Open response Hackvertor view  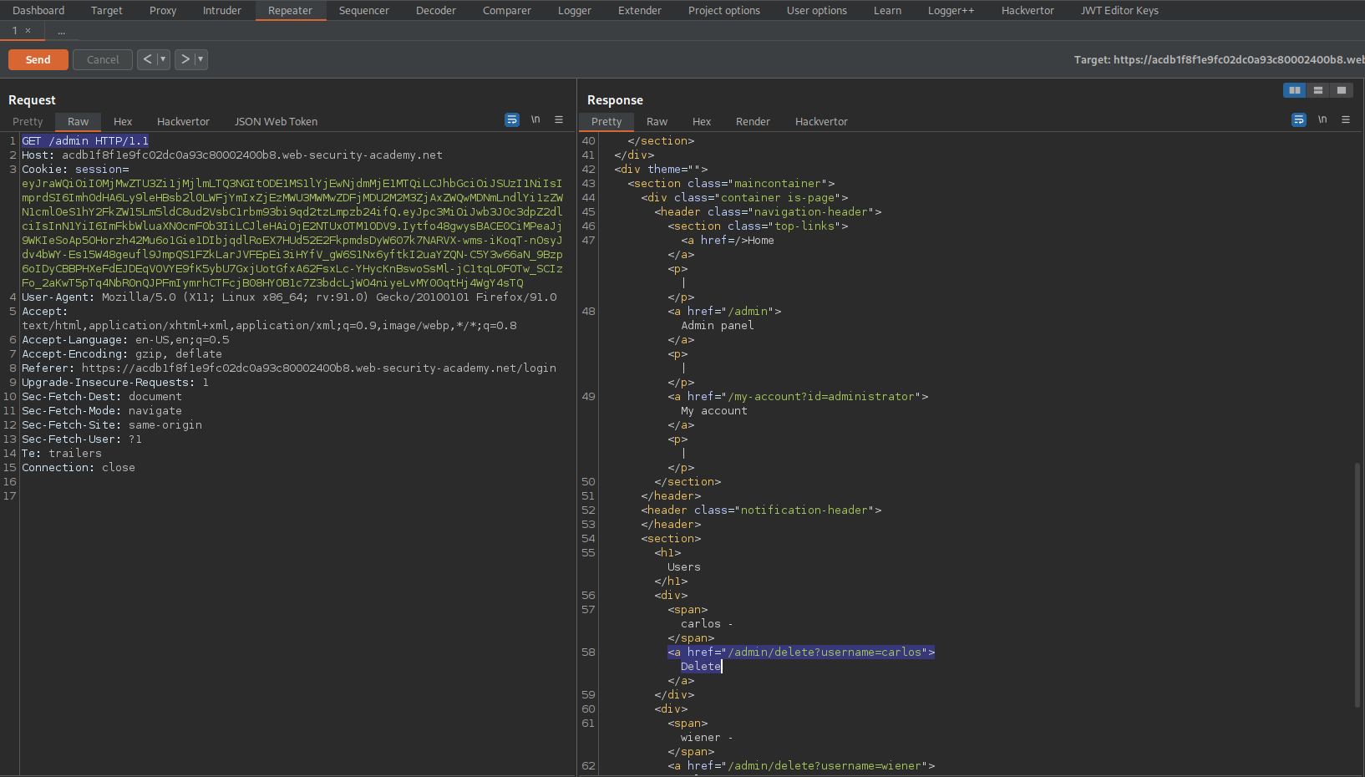[x=821, y=122]
